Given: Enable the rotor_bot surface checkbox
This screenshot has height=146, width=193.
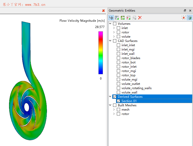Looking at the screenshot, I should pos(118,62).
